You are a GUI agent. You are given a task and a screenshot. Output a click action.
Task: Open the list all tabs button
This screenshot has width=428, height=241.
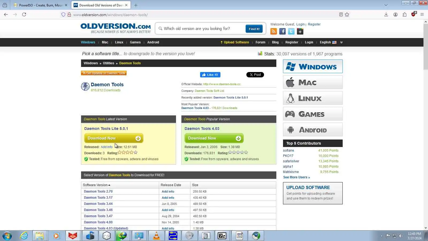tap(386, 5)
